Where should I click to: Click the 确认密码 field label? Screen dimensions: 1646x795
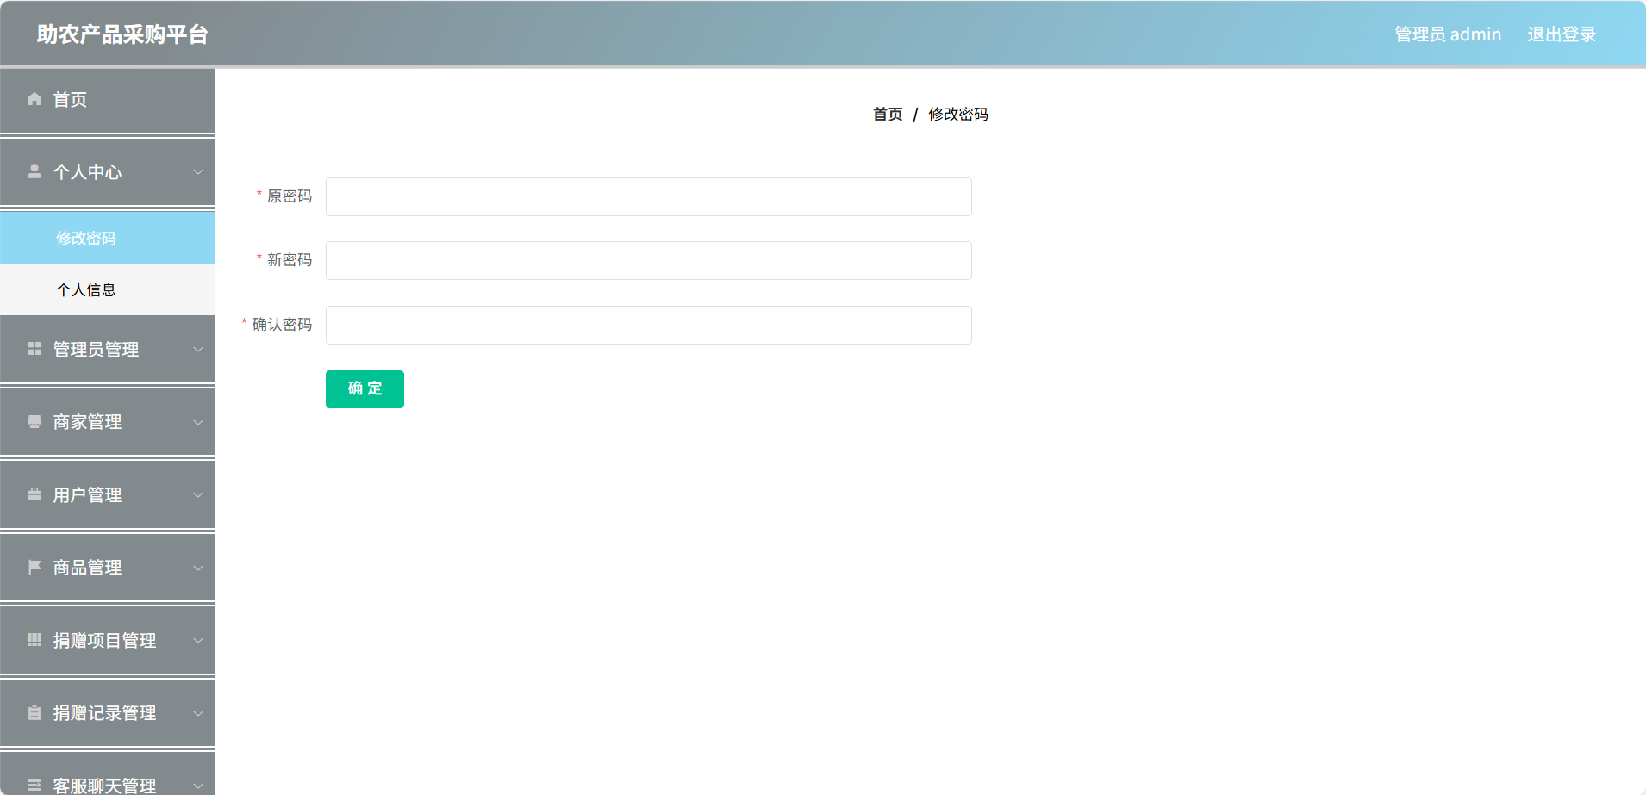282,325
